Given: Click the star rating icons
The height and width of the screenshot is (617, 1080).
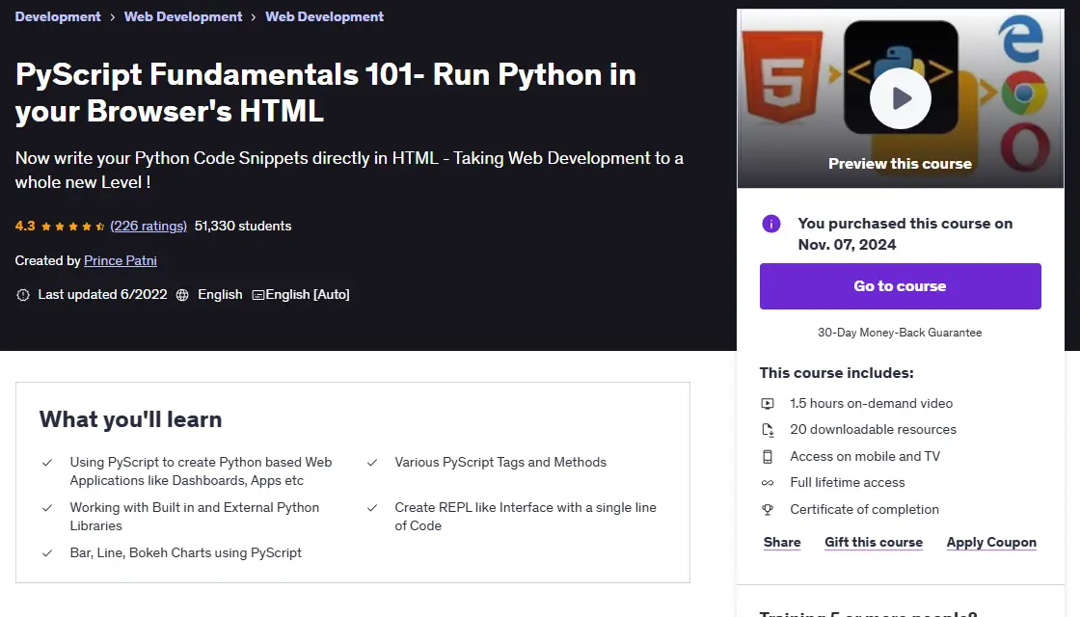Looking at the screenshot, I should coord(72,226).
